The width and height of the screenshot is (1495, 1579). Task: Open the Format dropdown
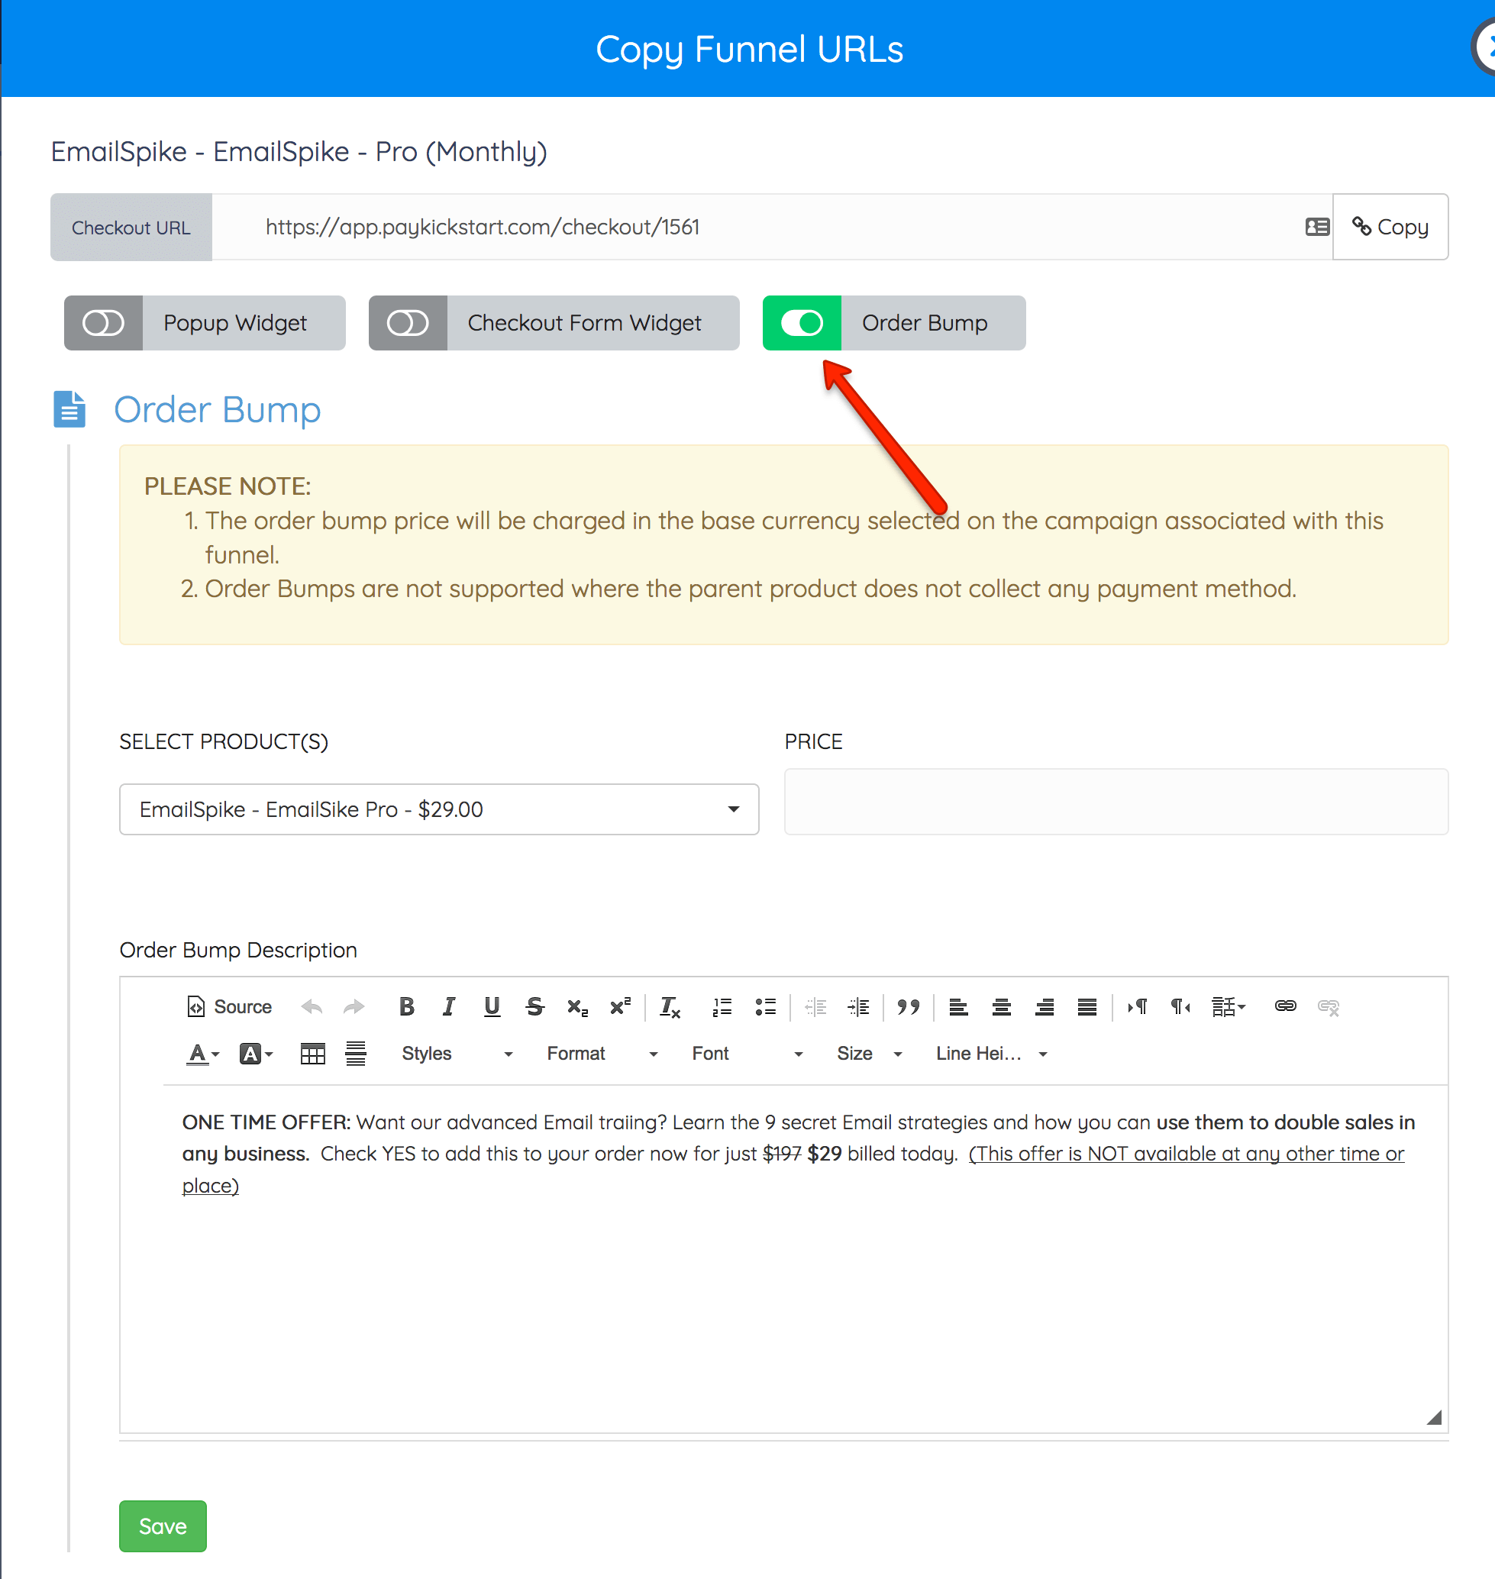[x=602, y=1054]
